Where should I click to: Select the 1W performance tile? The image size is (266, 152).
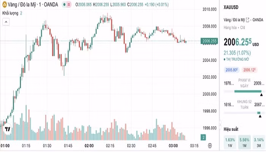[x=230, y=142]
